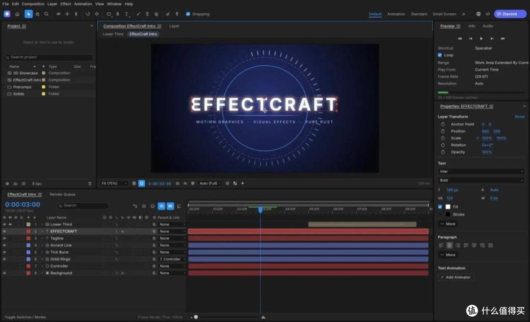Switch to the Render Queue tab

point(62,194)
